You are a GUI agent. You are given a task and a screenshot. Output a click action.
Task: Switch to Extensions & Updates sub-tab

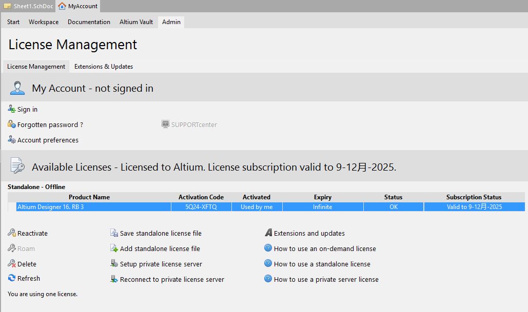[x=103, y=67]
